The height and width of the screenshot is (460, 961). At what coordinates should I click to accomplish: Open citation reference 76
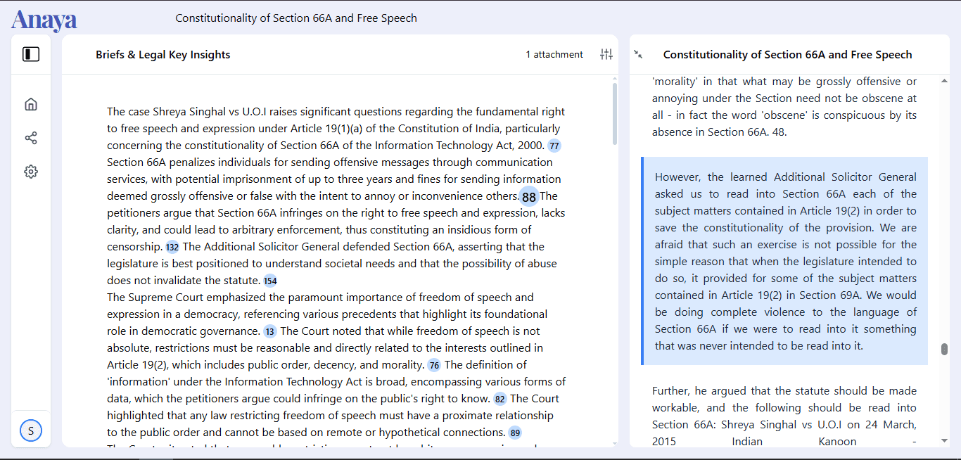coord(434,365)
